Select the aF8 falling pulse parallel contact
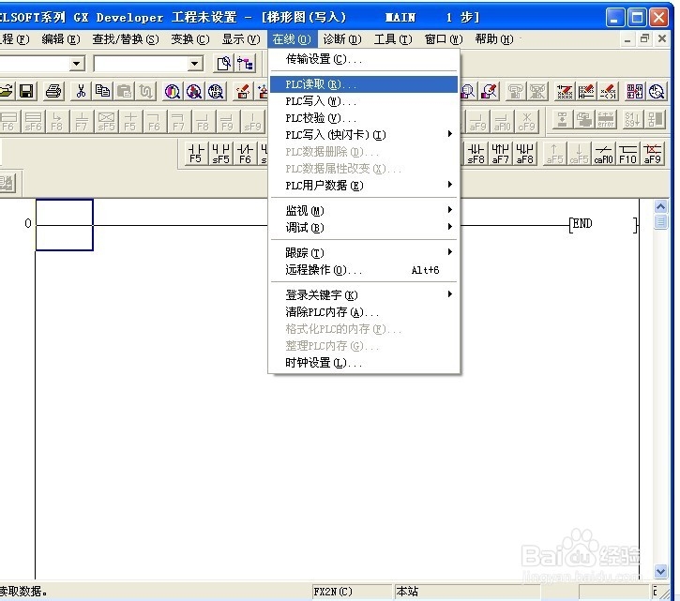The image size is (680, 601). point(524,154)
